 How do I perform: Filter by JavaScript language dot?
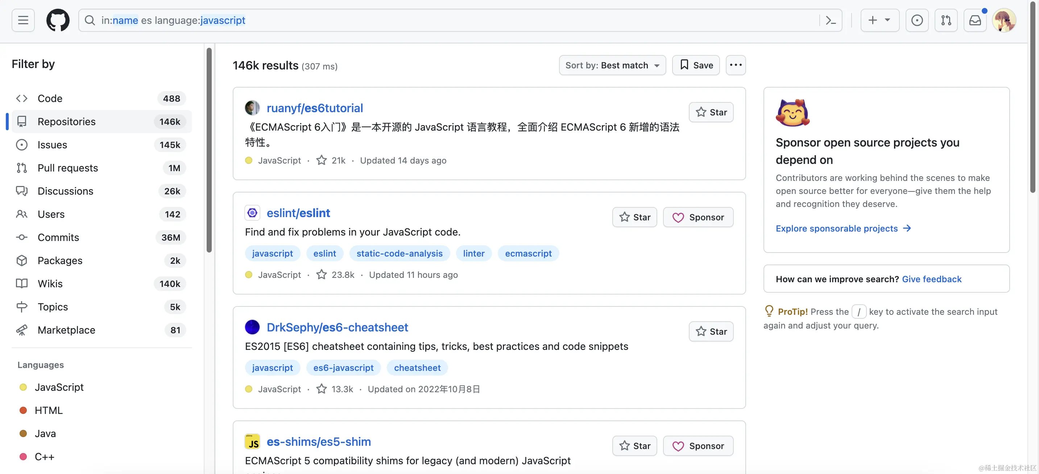pyautogui.click(x=23, y=387)
